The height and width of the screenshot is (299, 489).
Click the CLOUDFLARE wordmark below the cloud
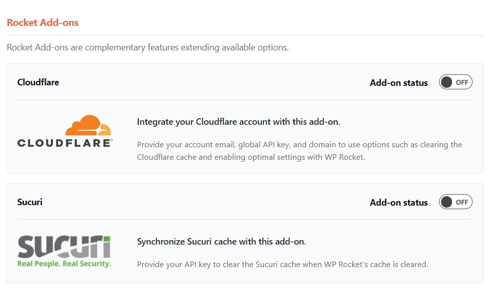coord(65,143)
